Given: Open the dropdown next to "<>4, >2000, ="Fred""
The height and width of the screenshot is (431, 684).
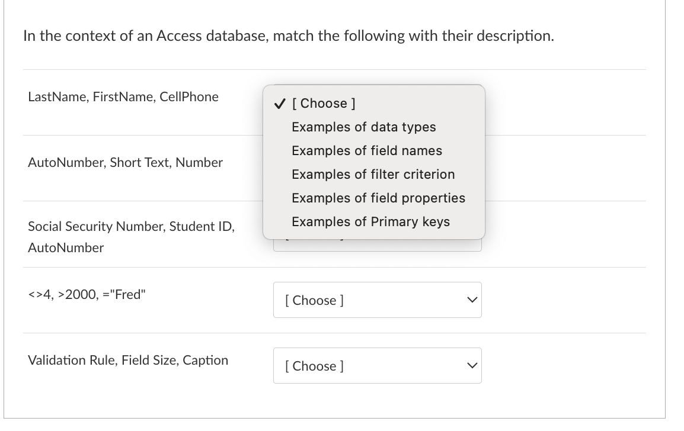Looking at the screenshot, I should point(378,300).
